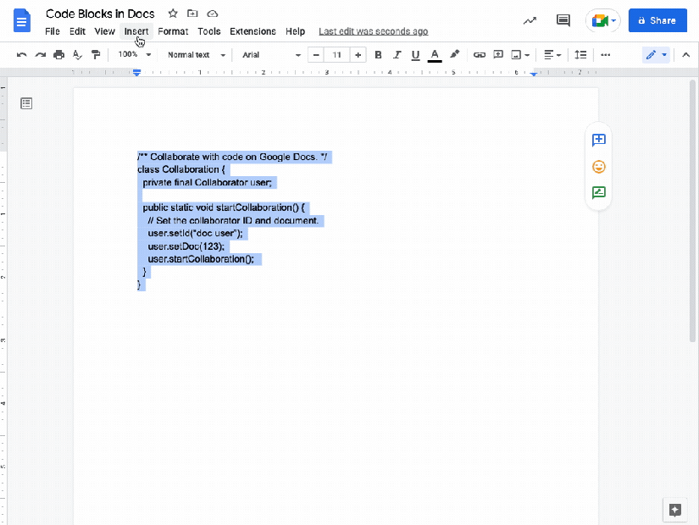Open the Last edit was seconds ago link
The width and height of the screenshot is (699, 525).
coord(373,31)
